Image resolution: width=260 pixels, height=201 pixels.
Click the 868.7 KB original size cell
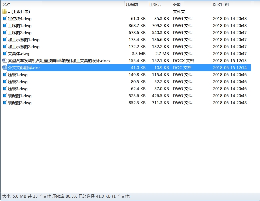pyautogui.click(x=137, y=26)
